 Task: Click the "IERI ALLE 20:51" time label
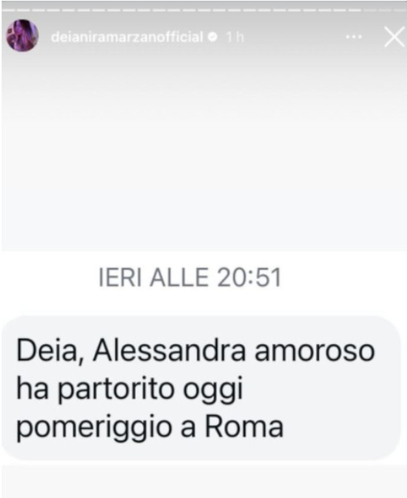[x=190, y=278]
